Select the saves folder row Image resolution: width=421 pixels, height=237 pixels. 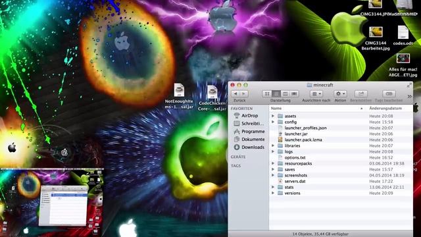click(x=341, y=169)
